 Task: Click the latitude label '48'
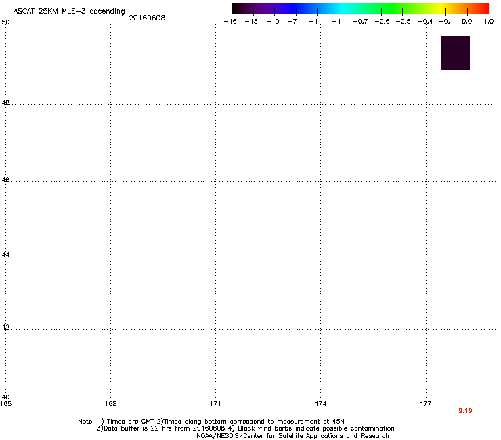pyautogui.click(x=5, y=103)
